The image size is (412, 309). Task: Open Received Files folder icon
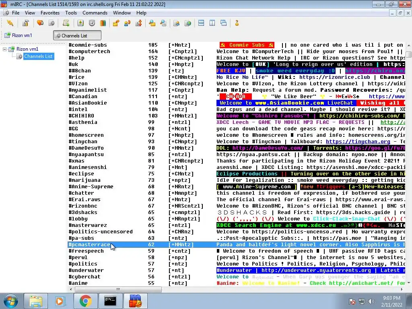click(152, 23)
